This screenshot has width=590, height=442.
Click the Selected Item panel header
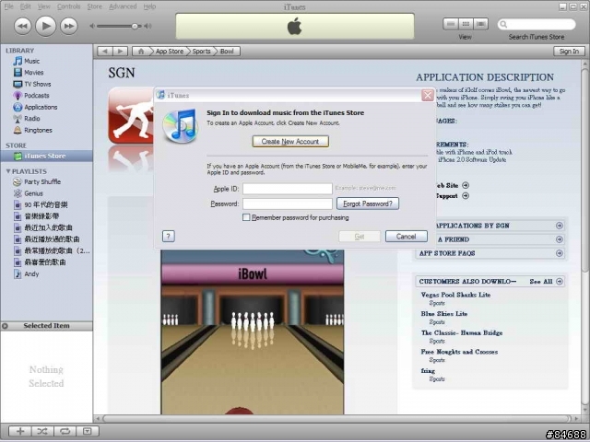pos(46,326)
